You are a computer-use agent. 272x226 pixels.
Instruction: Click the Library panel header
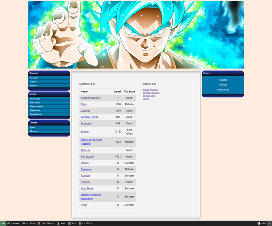[x=49, y=123]
